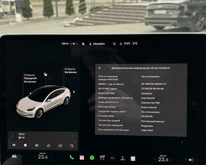Open the Arcade joystick app
The width and height of the screenshot is (206, 165).
pyautogui.click(x=123, y=158)
